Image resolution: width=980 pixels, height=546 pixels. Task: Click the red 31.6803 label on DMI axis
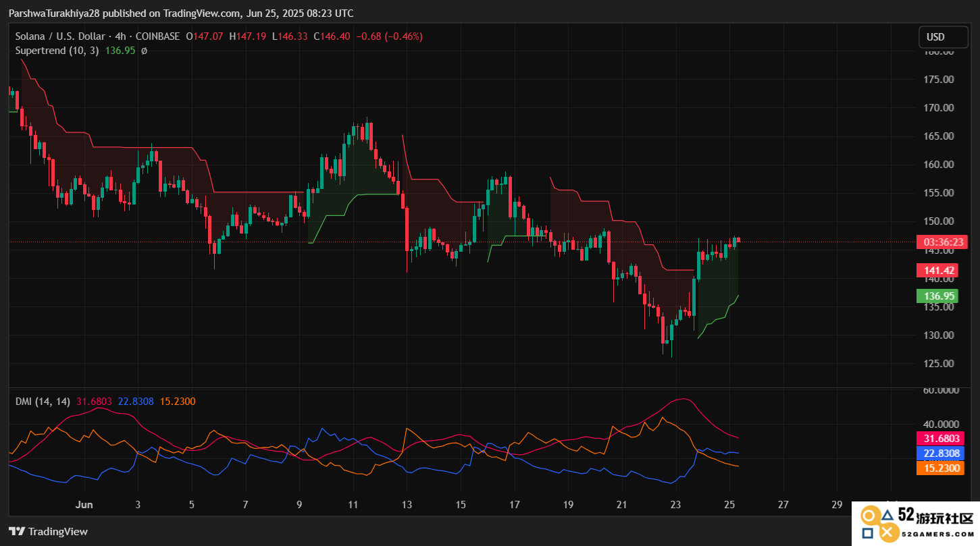click(x=939, y=438)
